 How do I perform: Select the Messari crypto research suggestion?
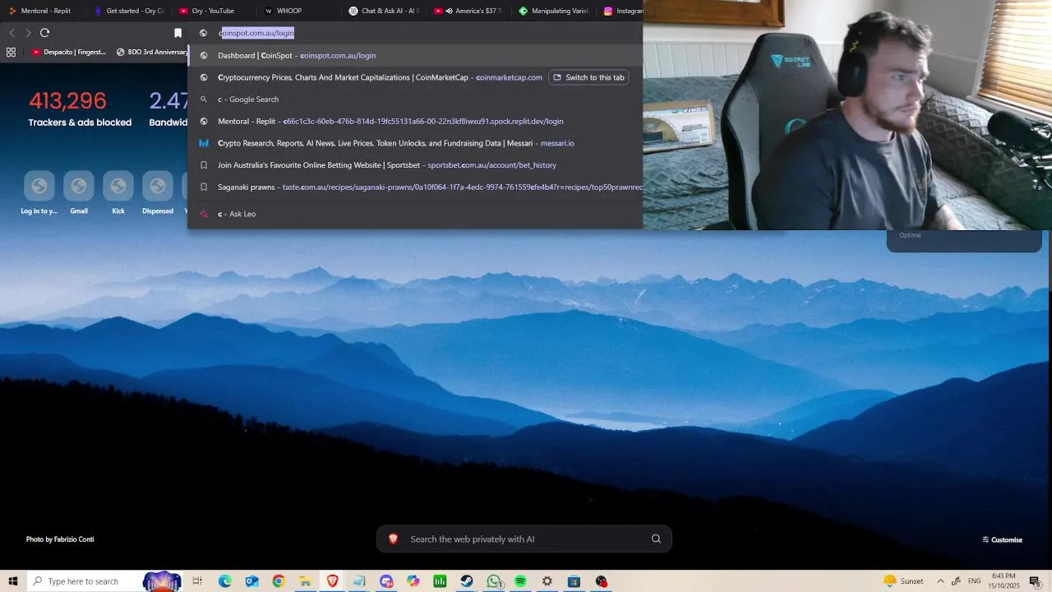click(415, 143)
